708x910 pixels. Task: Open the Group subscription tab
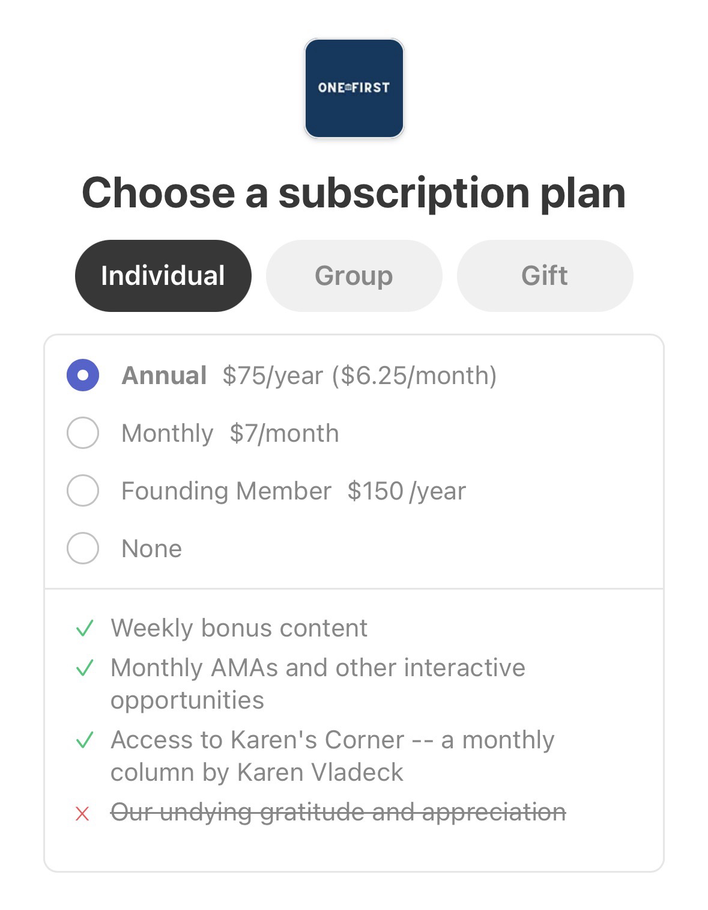click(x=354, y=276)
